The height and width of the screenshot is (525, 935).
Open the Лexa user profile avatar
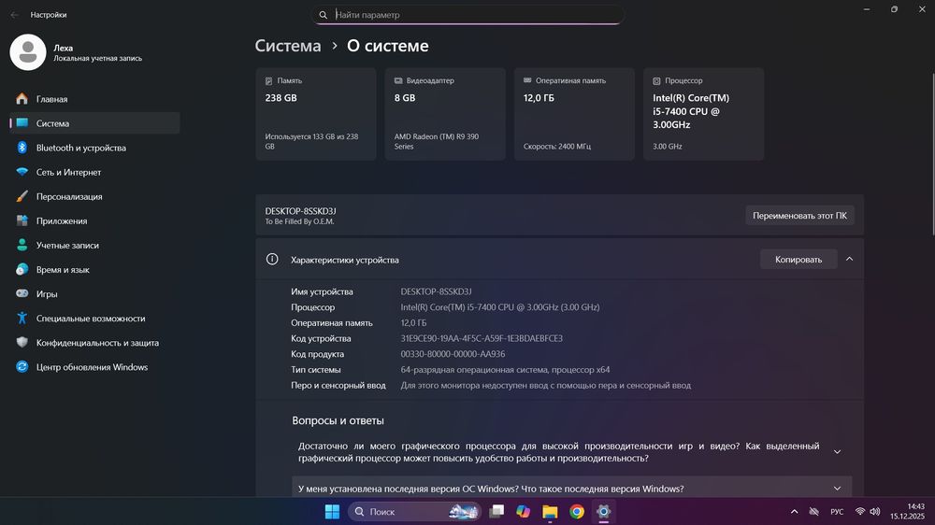28,52
